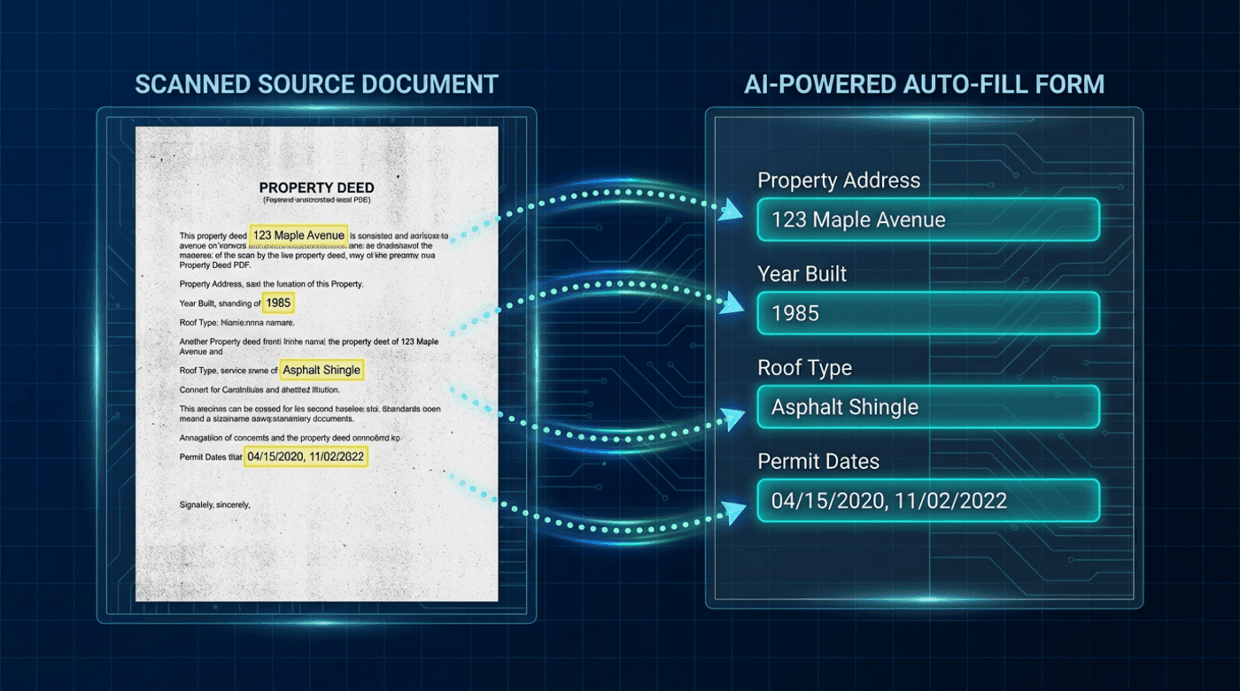Click the 'PROPERTY DEED' document title

pyautogui.click(x=316, y=188)
